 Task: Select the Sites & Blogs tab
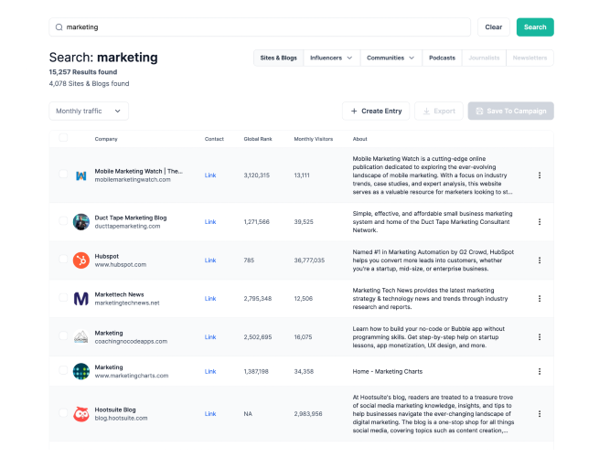click(279, 58)
